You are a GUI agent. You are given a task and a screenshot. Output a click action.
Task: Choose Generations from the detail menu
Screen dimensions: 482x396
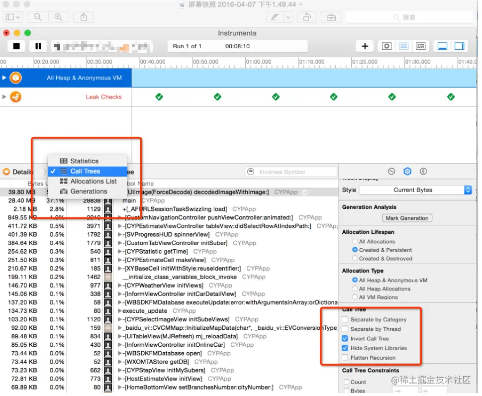88,191
